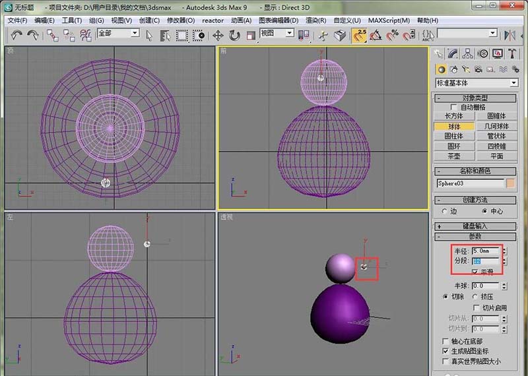
Task: Select the Systems gears category icon
Action: [515, 69]
